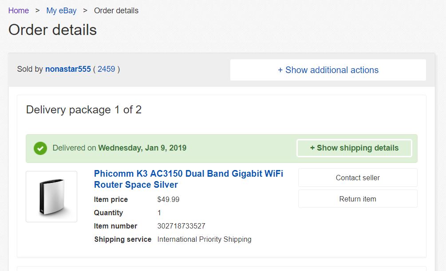Click the $49.99 item price value

[x=168, y=199]
